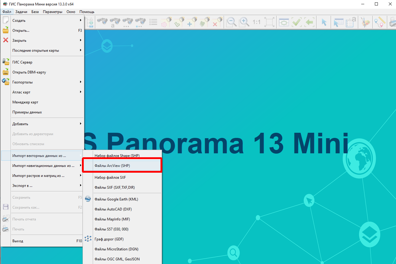Viewport: 396px width, 264px height.
Task: Expand Последние открытые карты arrow
Action: [80, 50]
